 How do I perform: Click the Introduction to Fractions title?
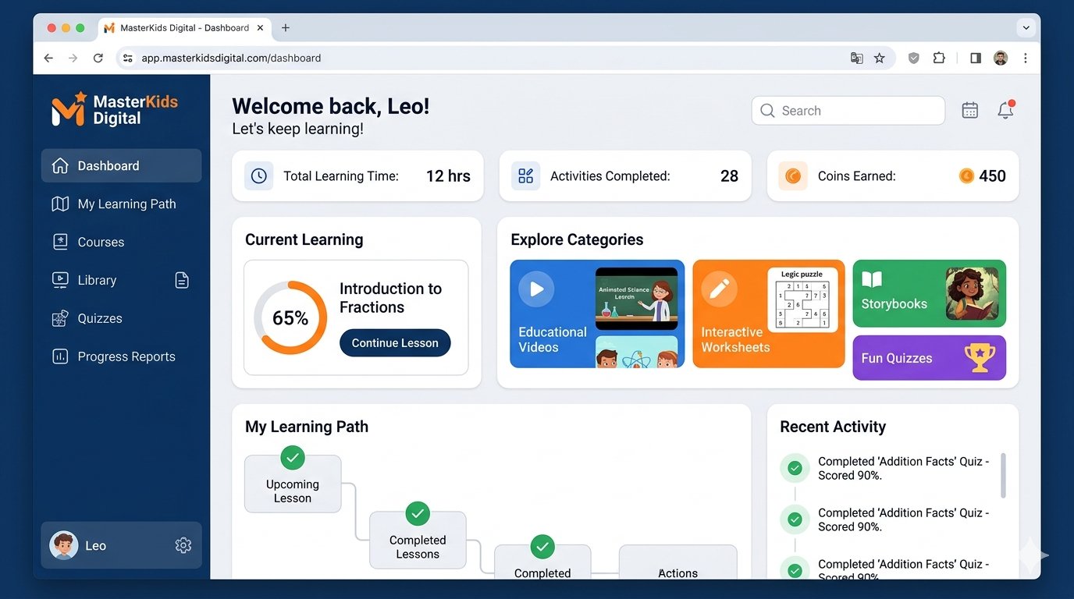390,298
